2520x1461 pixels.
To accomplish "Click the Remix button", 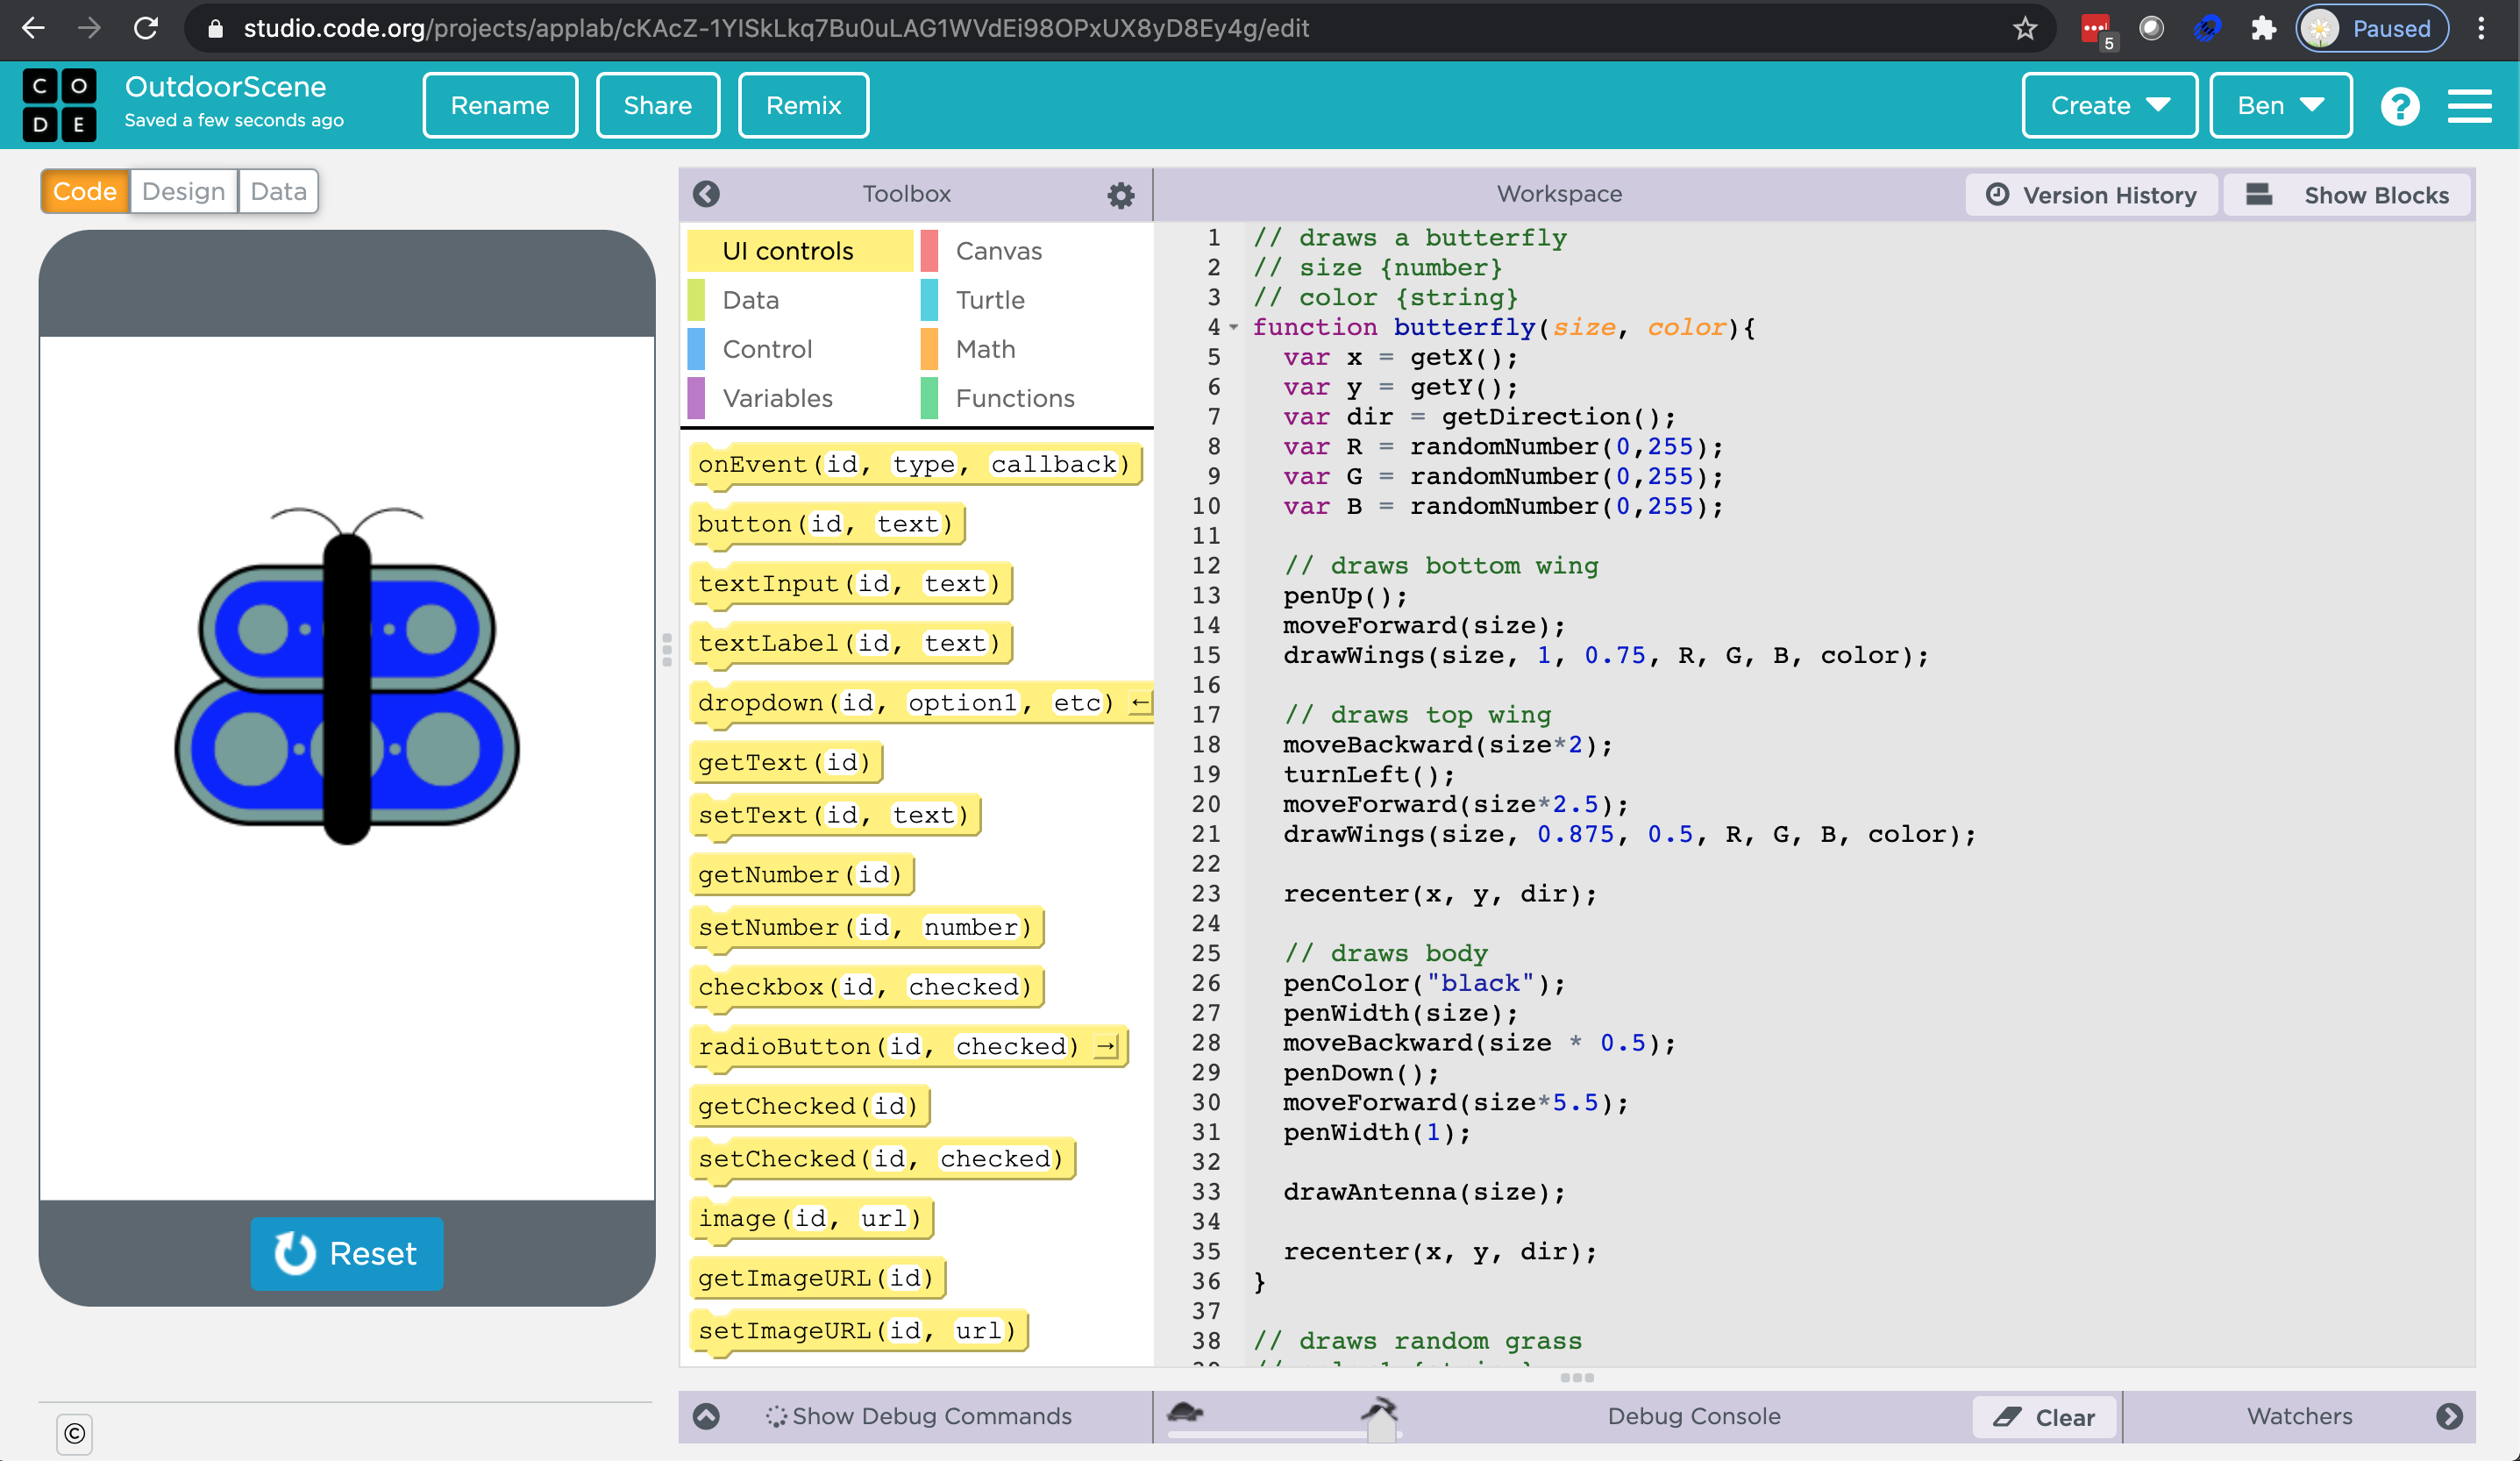I will (801, 104).
